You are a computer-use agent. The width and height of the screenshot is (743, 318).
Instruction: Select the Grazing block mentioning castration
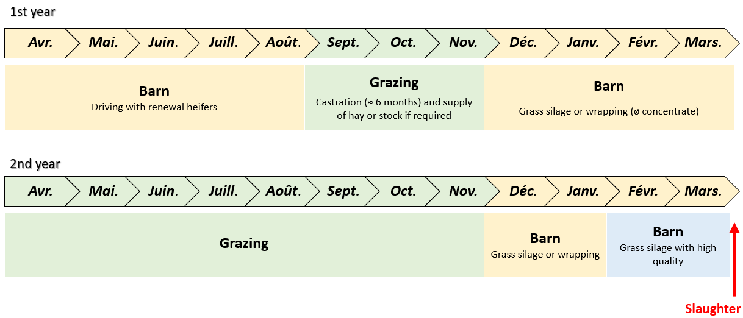click(394, 97)
